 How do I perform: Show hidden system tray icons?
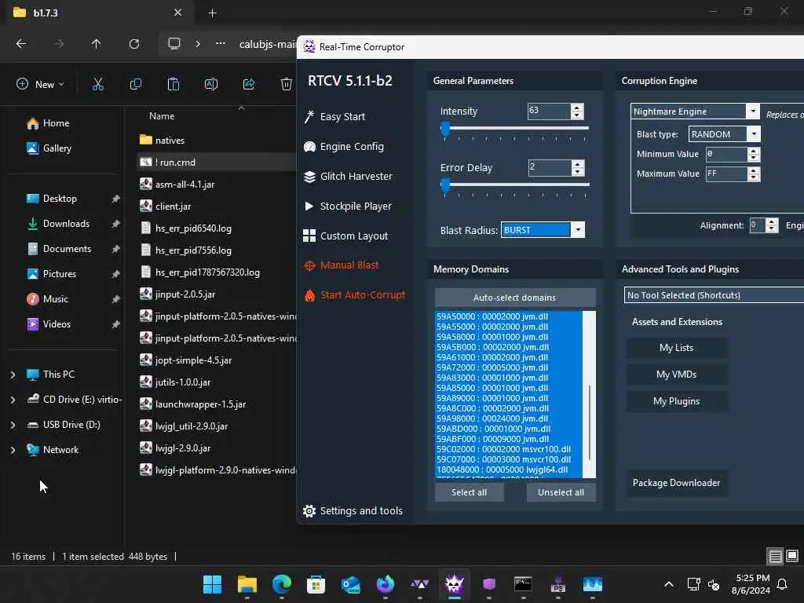coord(669,584)
